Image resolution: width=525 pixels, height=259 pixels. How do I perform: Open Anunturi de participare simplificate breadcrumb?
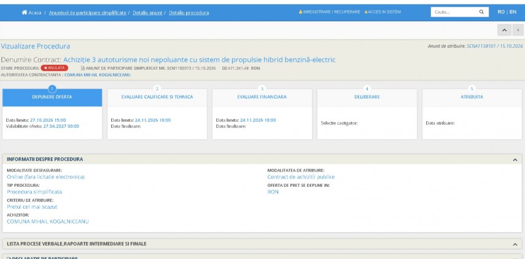[x=87, y=13]
